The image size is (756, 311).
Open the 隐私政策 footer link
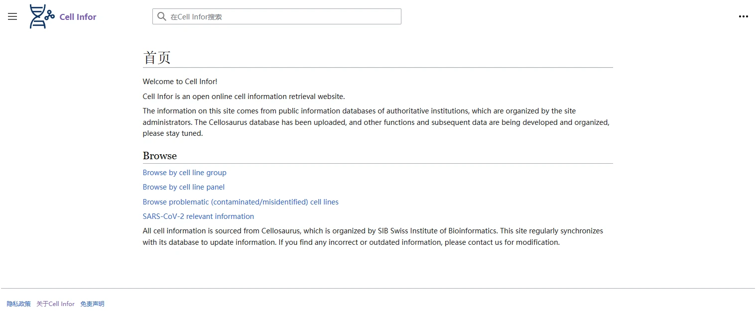click(18, 304)
